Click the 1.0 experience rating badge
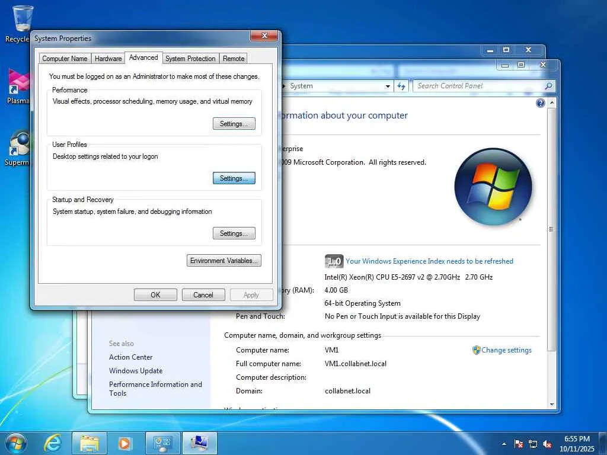Viewport: 607px width, 455px height. (334, 261)
